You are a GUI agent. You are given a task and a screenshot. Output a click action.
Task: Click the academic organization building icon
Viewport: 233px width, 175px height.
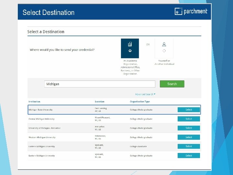click(x=130, y=44)
